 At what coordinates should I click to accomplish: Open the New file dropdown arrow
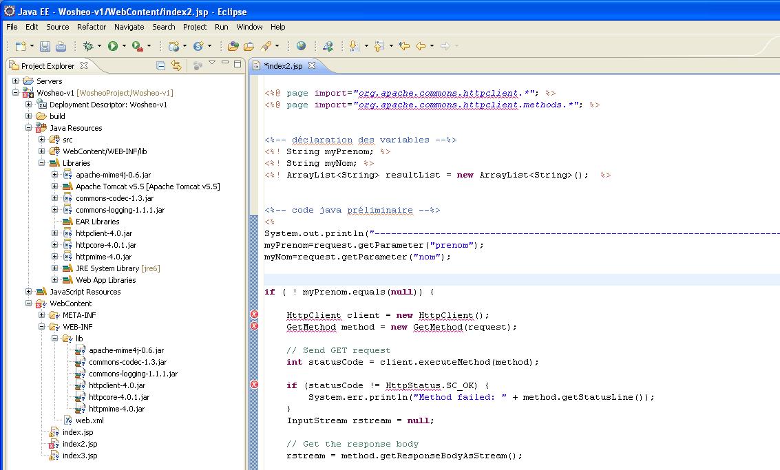[x=32, y=46]
